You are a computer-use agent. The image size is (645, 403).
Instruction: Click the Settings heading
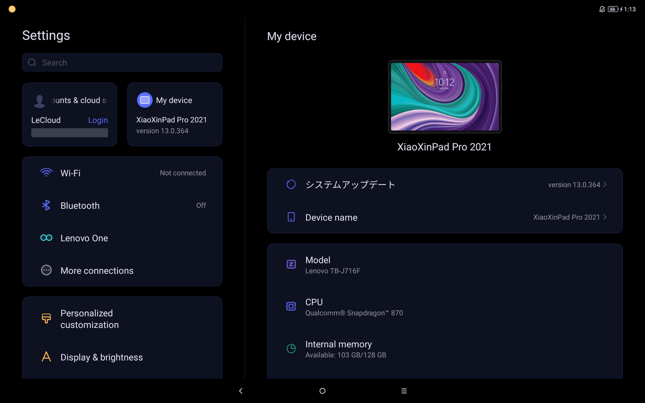tap(46, 35)
